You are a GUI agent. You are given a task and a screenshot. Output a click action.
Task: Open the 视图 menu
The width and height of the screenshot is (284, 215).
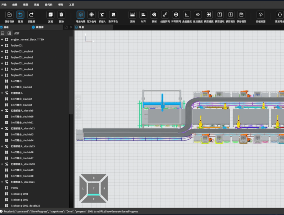point(36,5)
